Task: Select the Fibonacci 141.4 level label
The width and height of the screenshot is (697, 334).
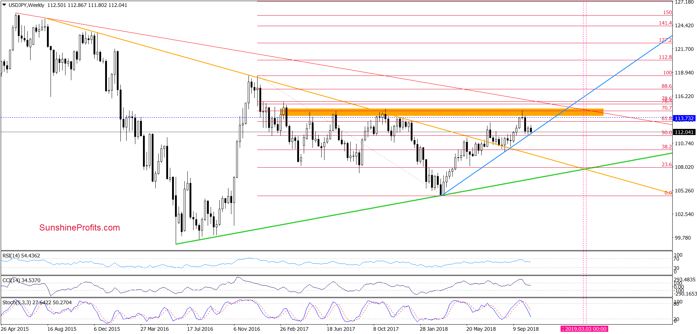Action: (x=665, y=23)
